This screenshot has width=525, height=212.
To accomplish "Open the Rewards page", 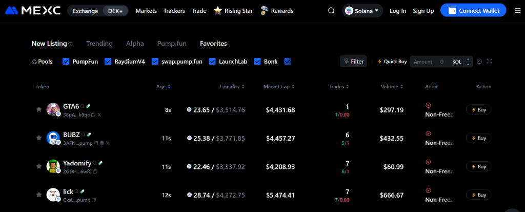I will tap(276, 11).
